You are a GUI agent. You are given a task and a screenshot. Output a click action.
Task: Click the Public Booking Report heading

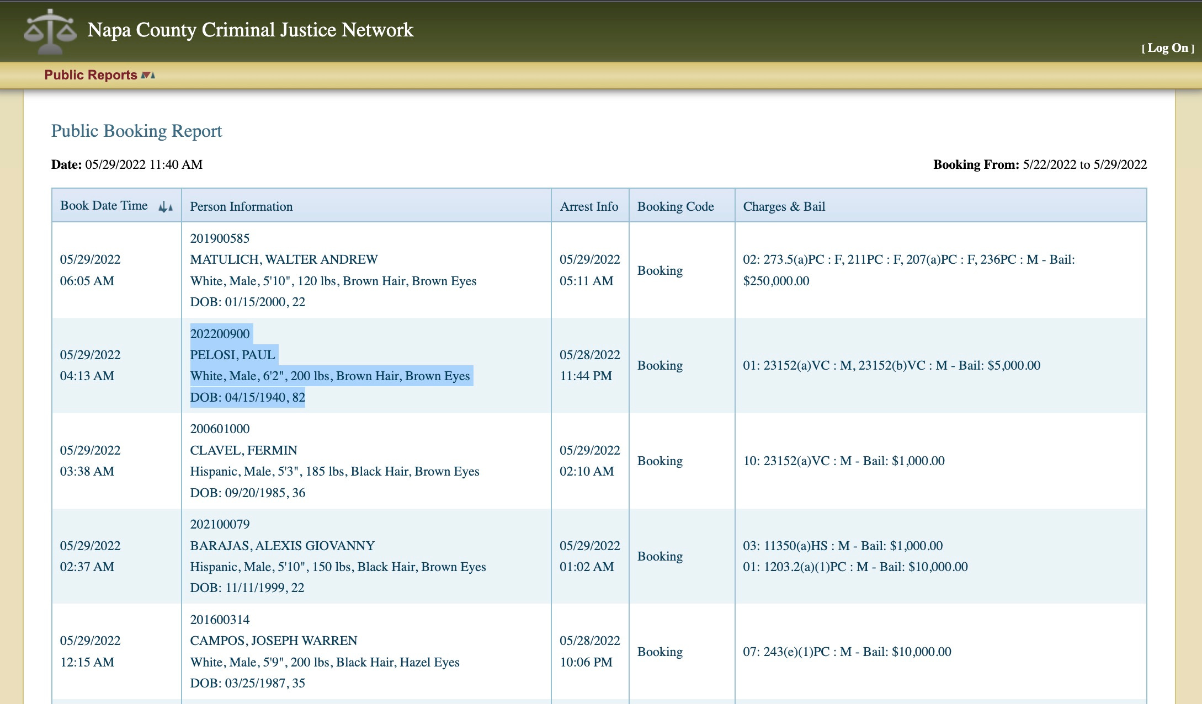[136, 131]
